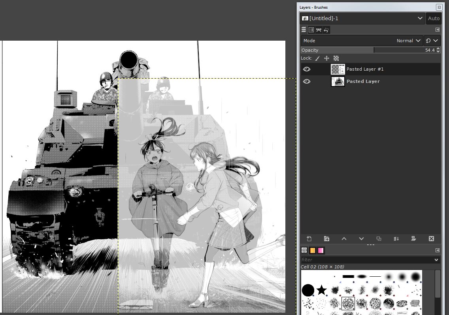The image size is (449, 315).
Task: Toggle the lock alpha channel icon
Action: click(336, 58)
